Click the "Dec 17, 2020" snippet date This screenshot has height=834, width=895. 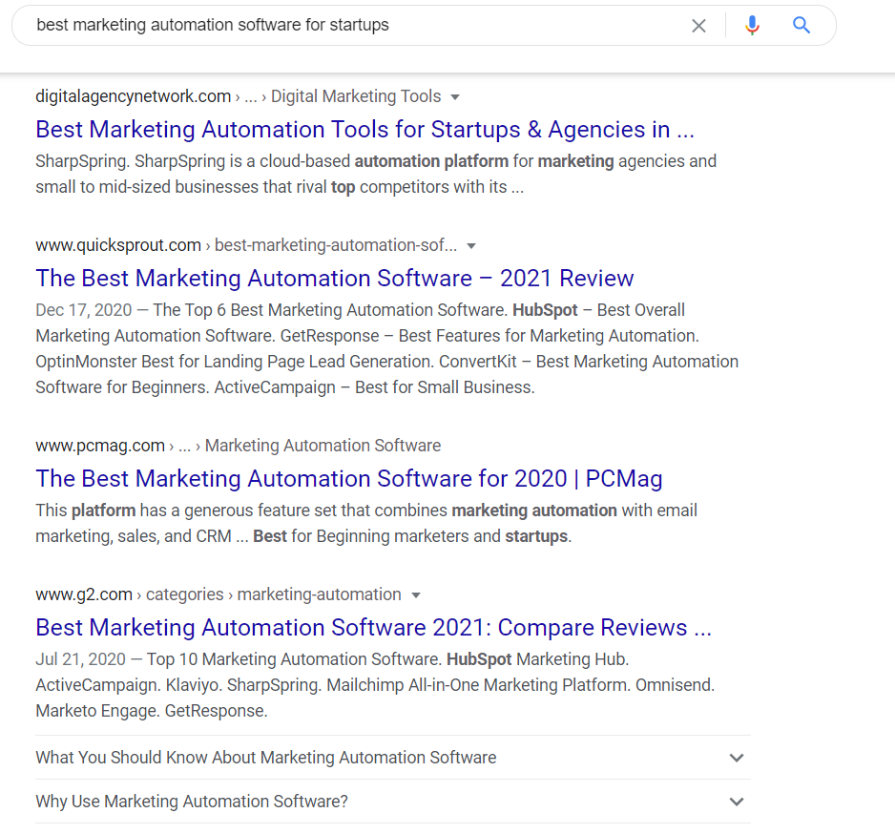(84, 310)
